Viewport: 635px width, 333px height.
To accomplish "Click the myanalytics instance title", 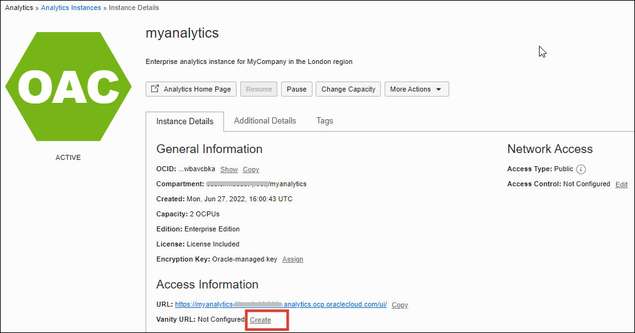I will pos(182,33).
